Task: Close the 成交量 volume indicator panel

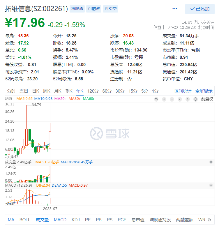Action: 211,162
